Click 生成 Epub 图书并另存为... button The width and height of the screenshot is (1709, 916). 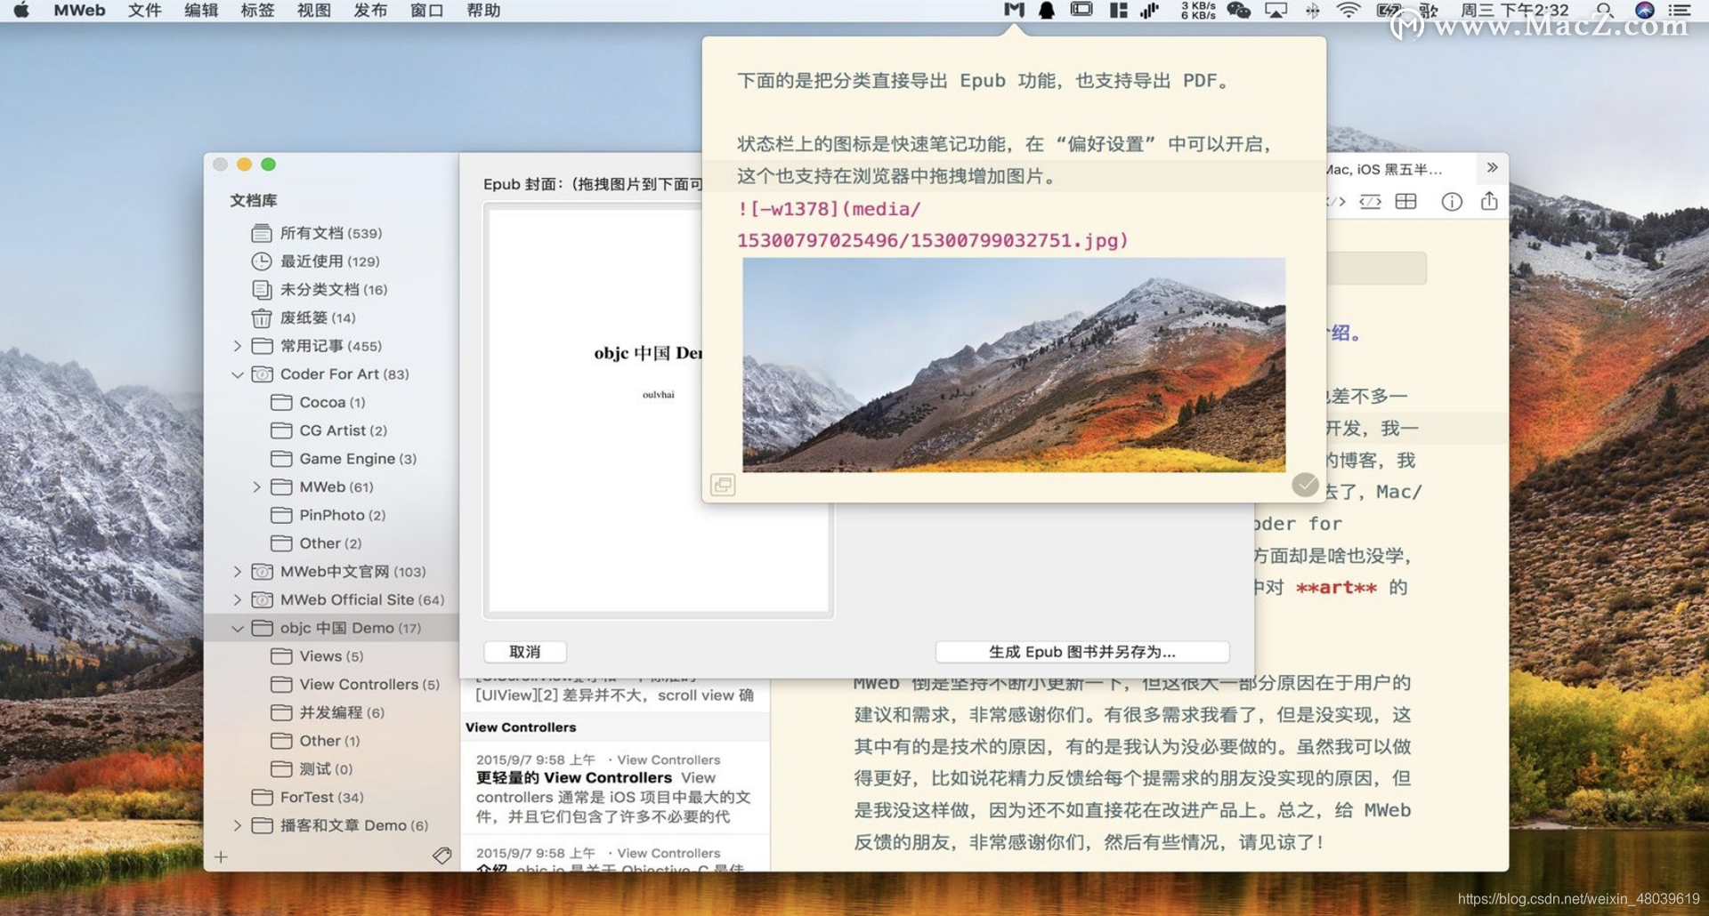[x=1081, y=652]
